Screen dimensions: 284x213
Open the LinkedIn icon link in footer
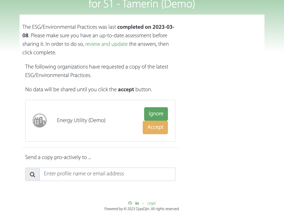pyautogui.click(x=137, y=203)
